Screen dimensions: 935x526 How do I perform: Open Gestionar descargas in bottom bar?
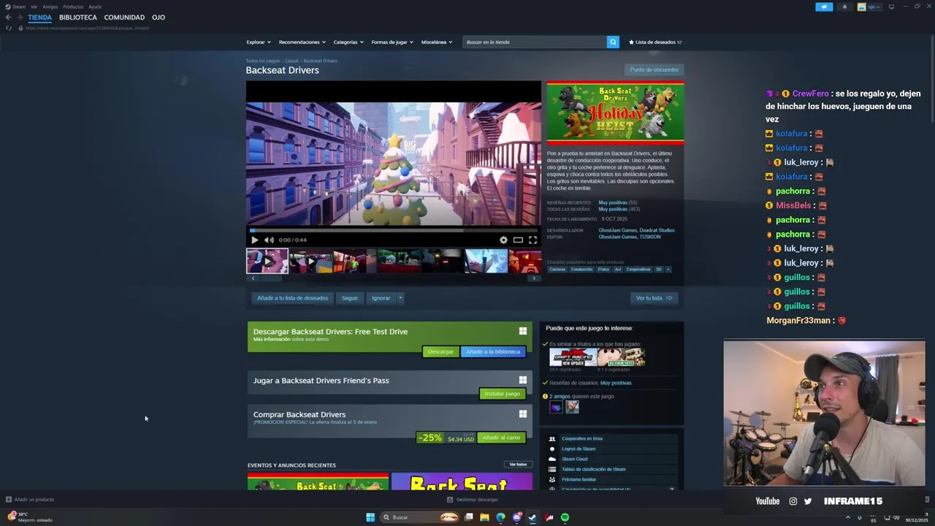pyautogui.click(x=473, y=500)
